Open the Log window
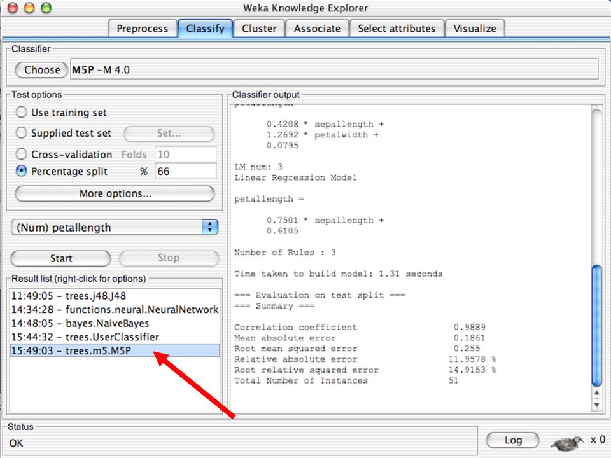Image resolution: width=611 pixels, height=458 pixels. (513, 440)
